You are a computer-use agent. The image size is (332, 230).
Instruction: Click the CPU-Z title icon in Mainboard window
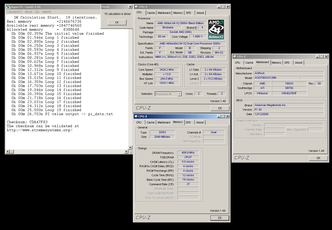235,57
